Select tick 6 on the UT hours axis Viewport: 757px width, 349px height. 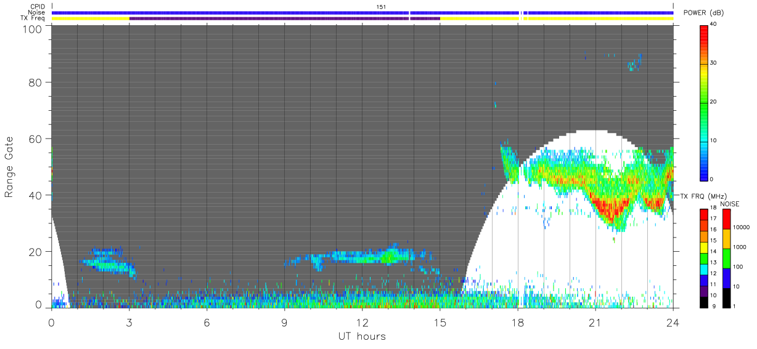207,322
